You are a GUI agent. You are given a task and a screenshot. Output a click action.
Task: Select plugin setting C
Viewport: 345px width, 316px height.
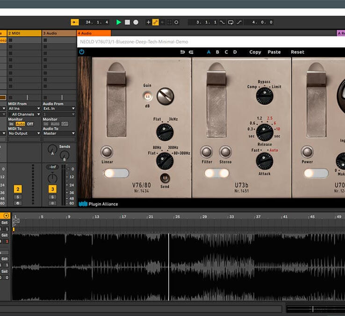point(226,52)
